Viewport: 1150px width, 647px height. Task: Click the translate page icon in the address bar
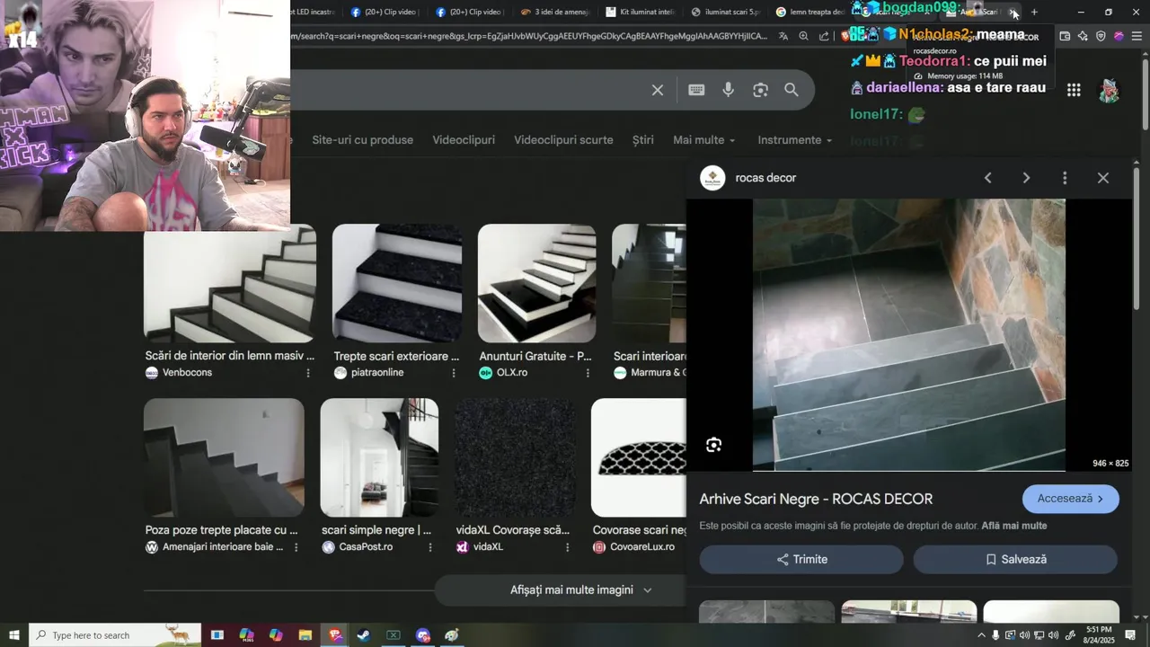pyautogui.click(x=783, y=36)
